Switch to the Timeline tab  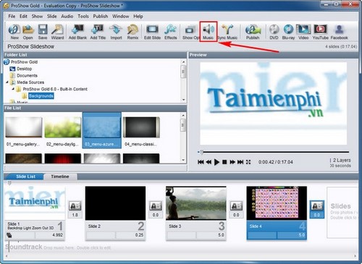(60, 176)
